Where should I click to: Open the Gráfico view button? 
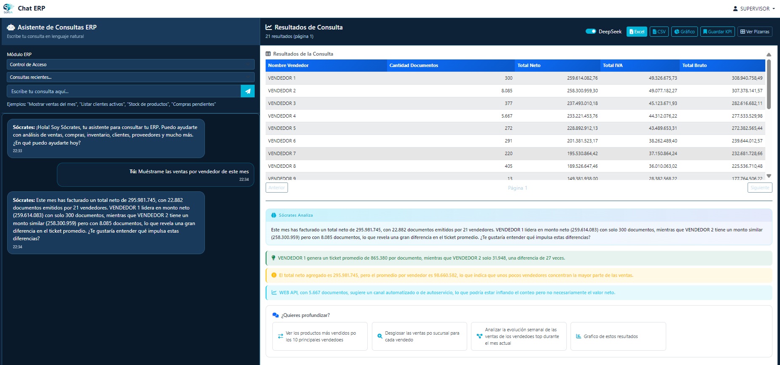point(684,32)
